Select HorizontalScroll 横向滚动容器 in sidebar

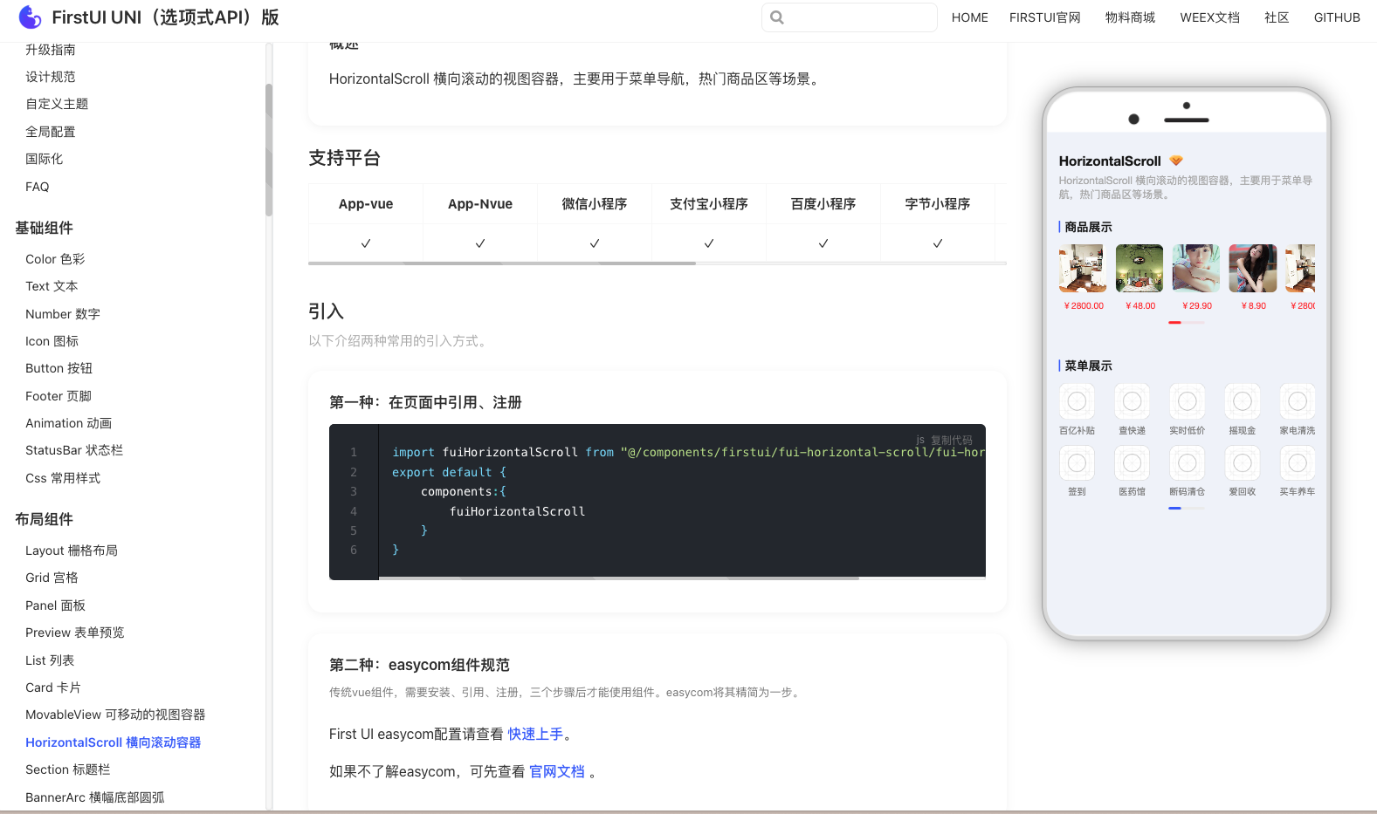(x=114, y=742)
